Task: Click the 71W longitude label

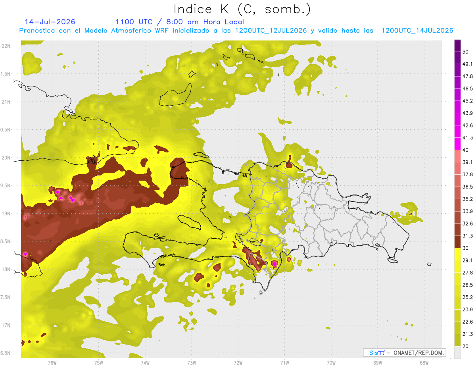Action: click(x=284, y=363)
